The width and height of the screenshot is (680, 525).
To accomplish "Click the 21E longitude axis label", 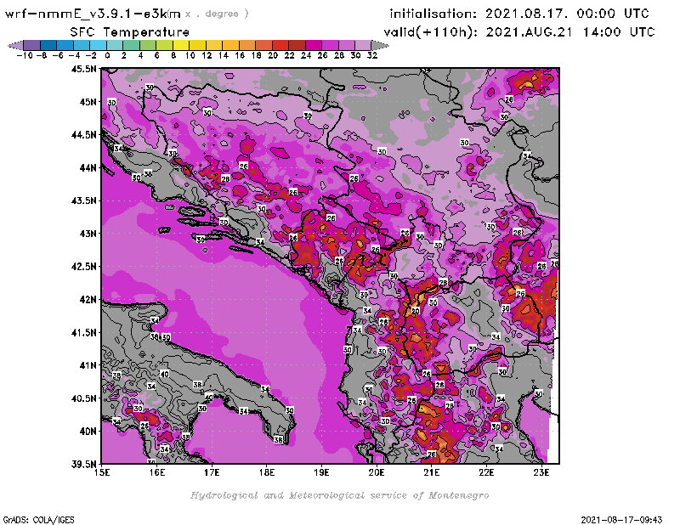I will [x=432, y=472].
